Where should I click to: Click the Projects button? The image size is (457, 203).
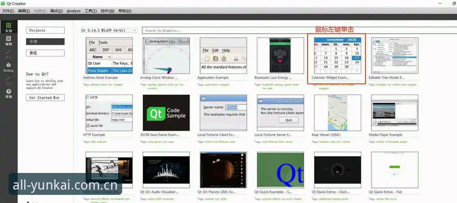[45, 30]
